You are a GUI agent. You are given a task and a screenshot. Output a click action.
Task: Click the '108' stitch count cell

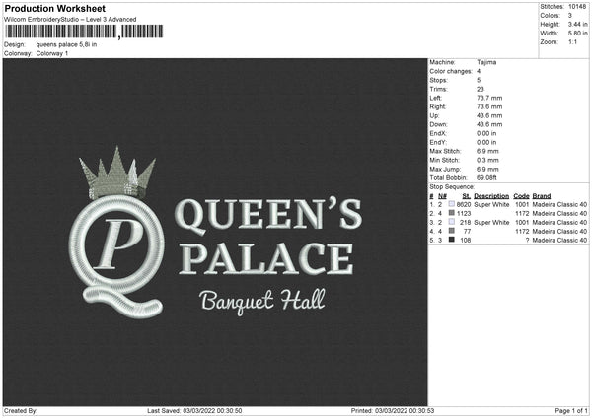466,240
